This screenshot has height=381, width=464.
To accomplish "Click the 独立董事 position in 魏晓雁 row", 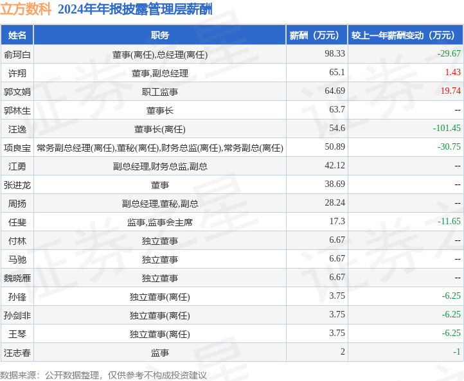I will click(160, 278).
